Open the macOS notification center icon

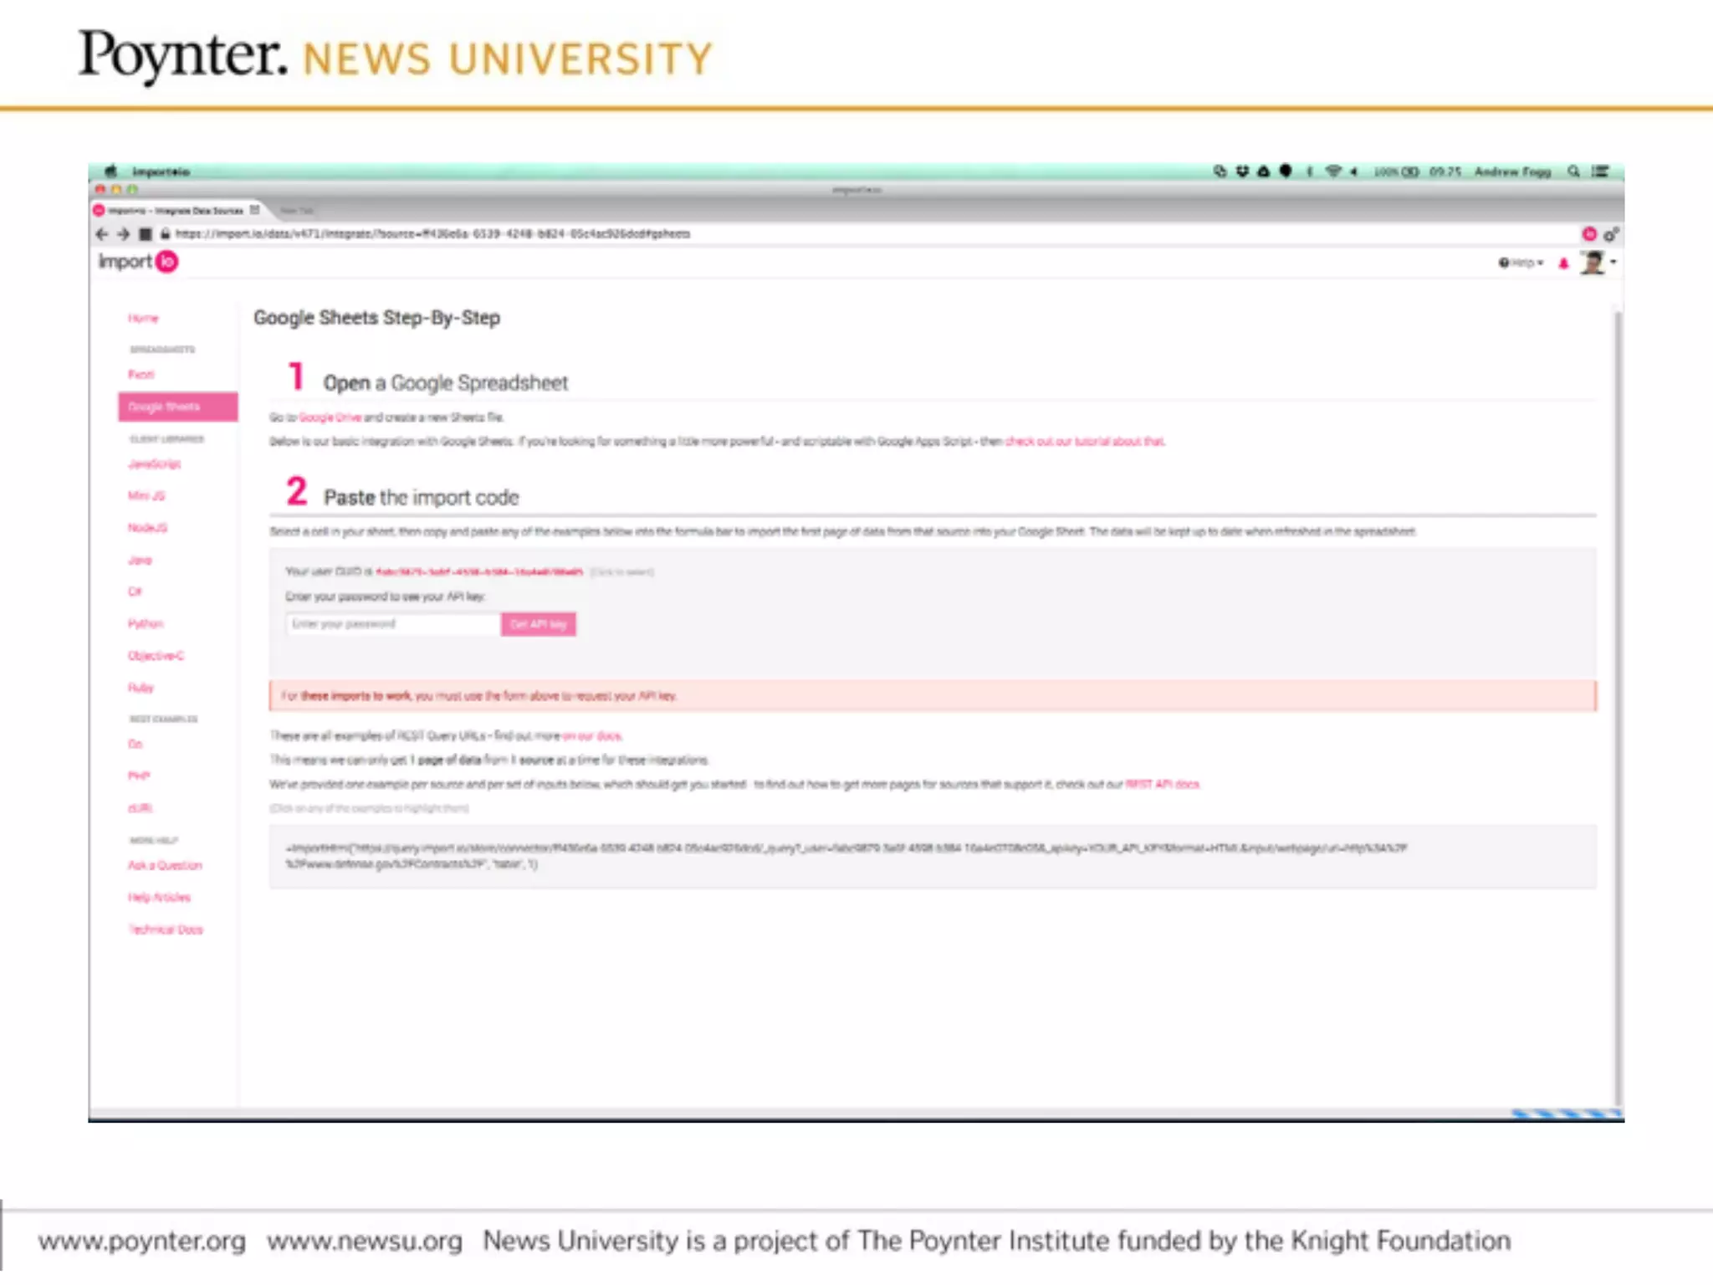click(x=1600, y=172)
